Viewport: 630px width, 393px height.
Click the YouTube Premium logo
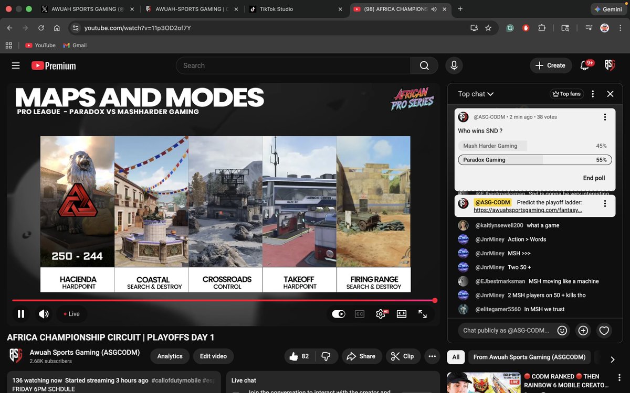click(x=54, y=65)
